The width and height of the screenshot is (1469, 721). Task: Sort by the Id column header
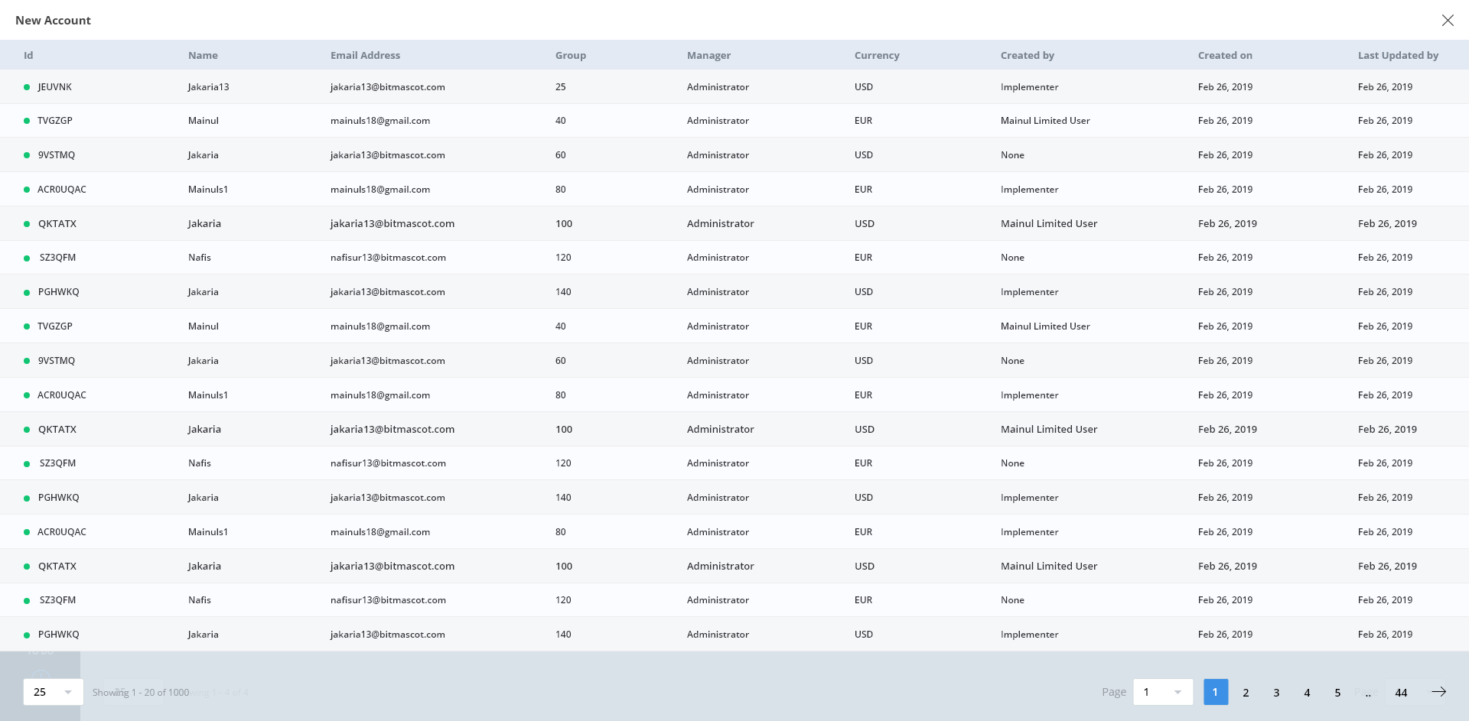(x=28, y=55)
